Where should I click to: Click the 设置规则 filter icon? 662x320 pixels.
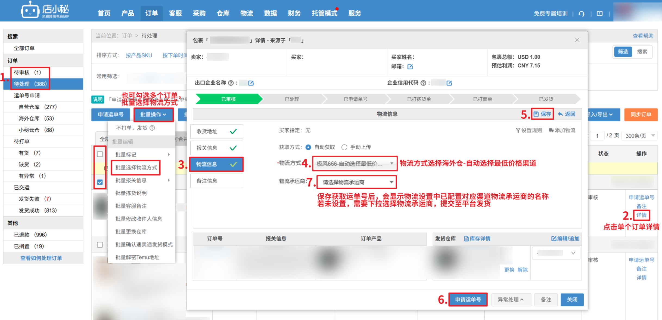click(x=518, y=130)
